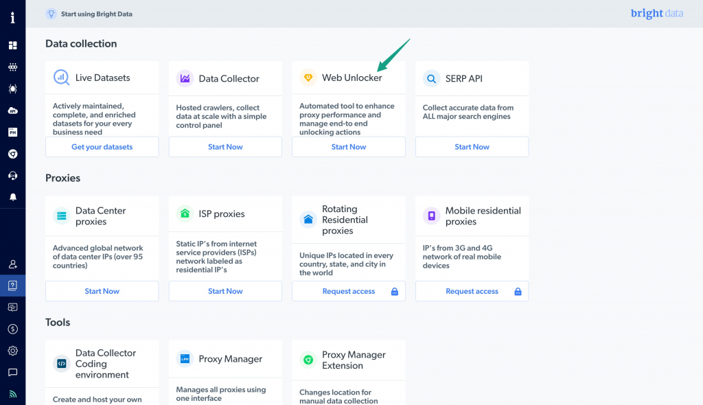
Task: Click the Mobile residential proxies title
Action: pyautogui.click(x=483, y=216)
